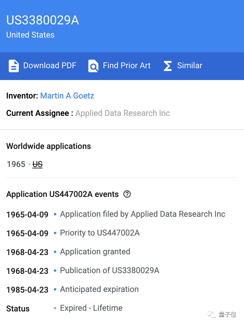
Task: Click the Download PDF label
Action: pos(50,65)
